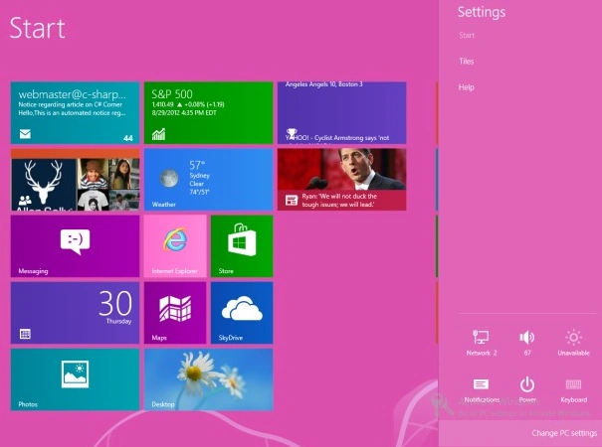
Task: Launch Internet Explorer tile
Action: [175, 246]
